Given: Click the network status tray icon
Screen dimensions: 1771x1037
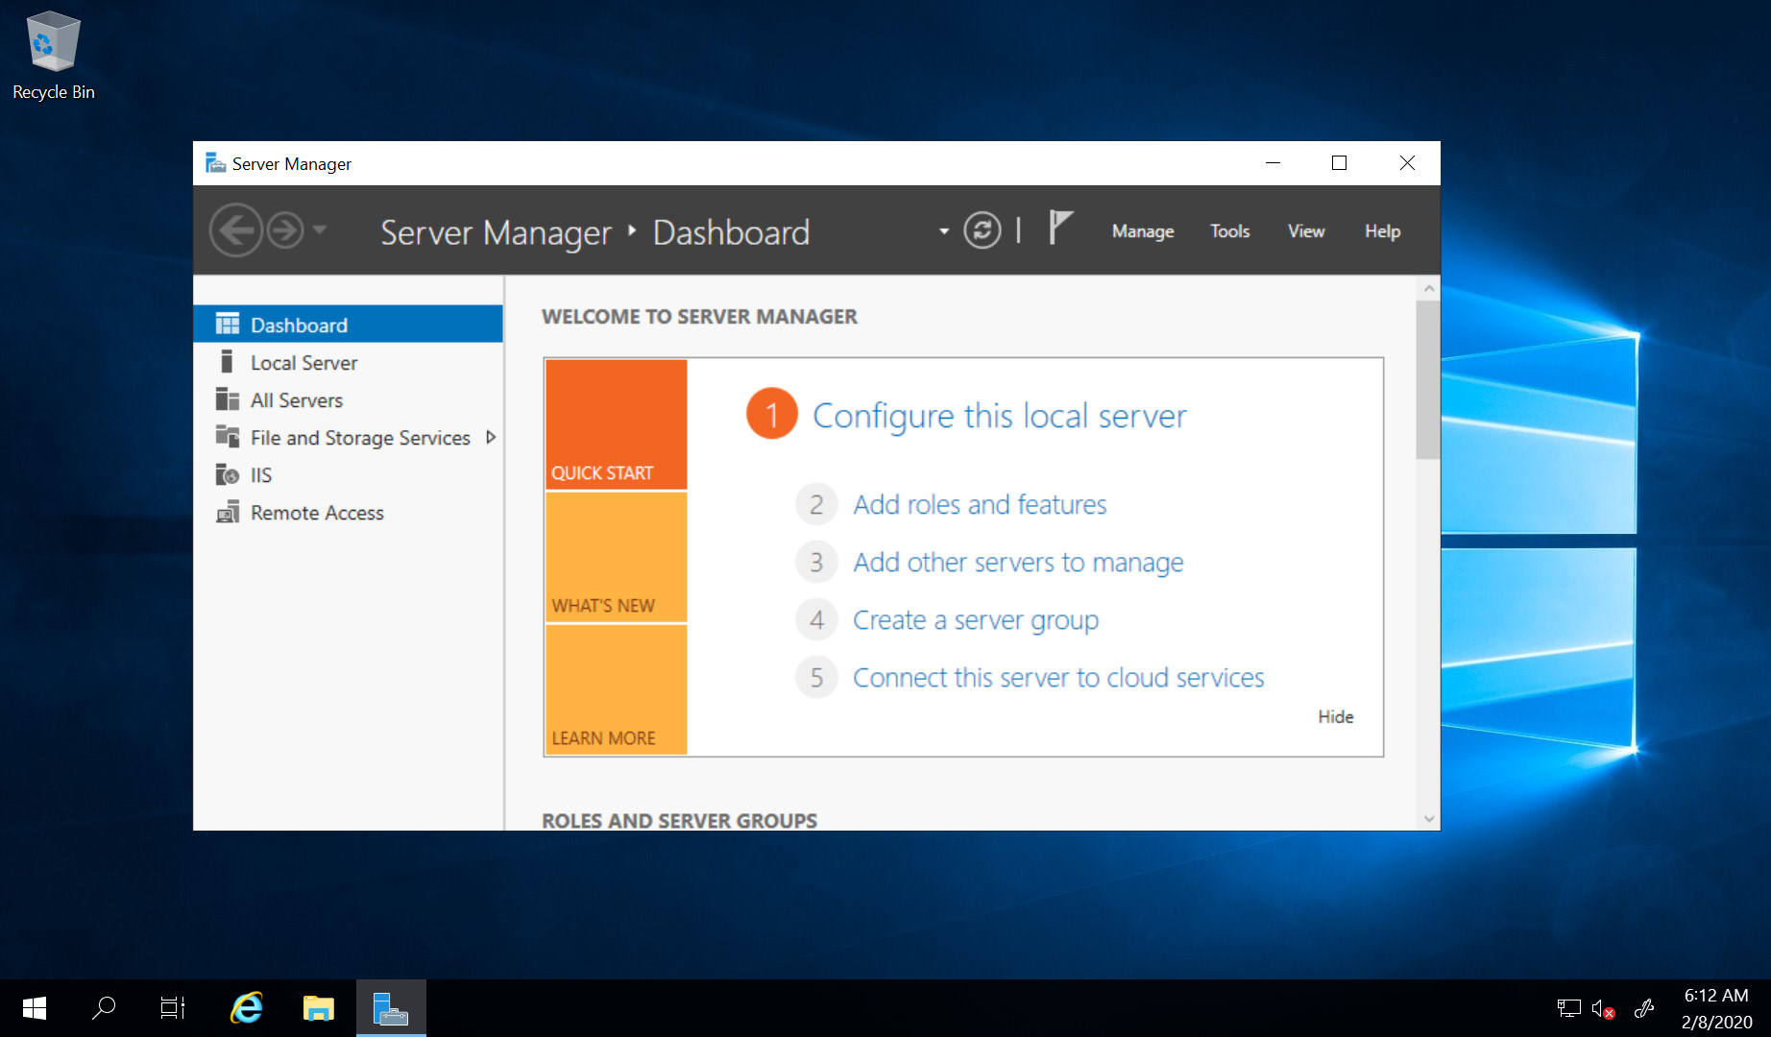Looking at the screenshot, I should 1568,1008.
